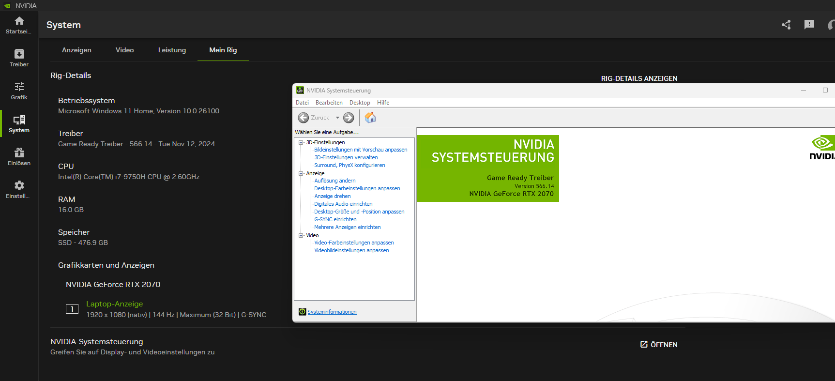This screenshot has height=381, width=835.
Task: Collapse the Video tree node
Action: 301,235
